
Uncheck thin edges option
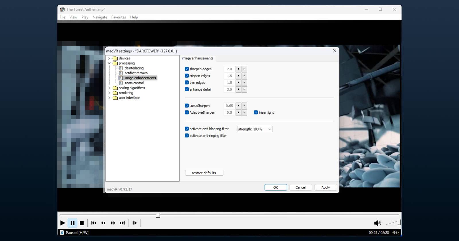pyautogui.click(x=187, y=83)
